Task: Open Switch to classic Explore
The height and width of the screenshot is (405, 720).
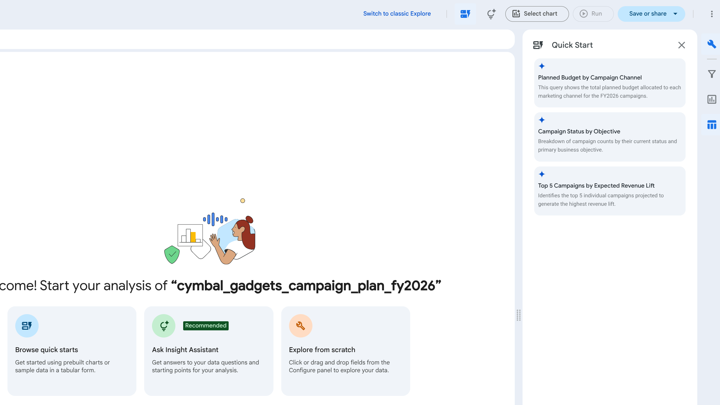Action: click(x=397, y=13)
